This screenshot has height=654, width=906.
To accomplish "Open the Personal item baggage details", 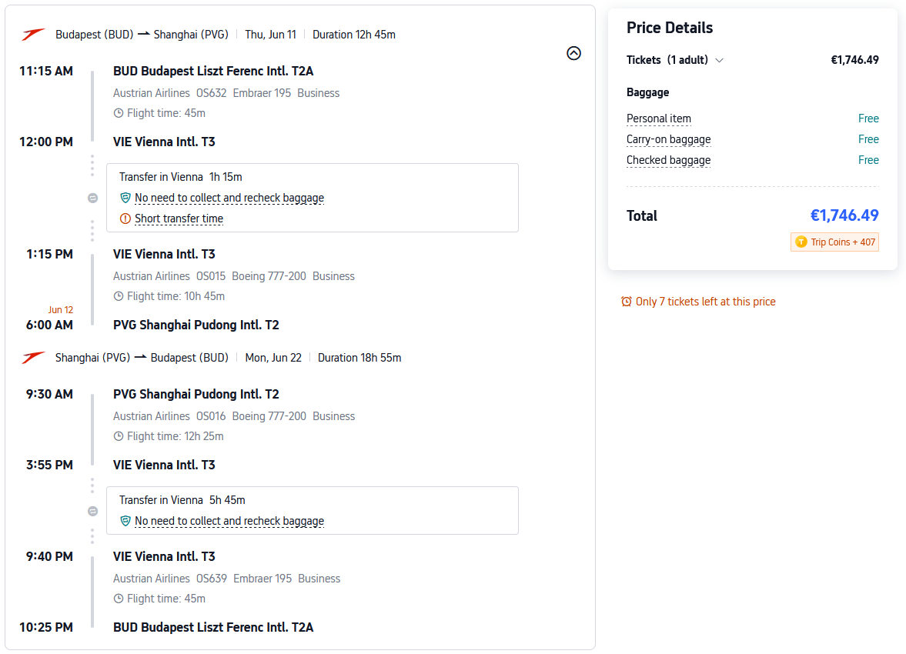I will coord(659,118).
